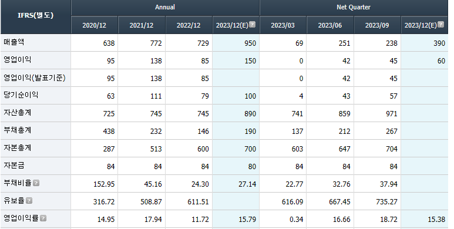Click 자산총계 value 725
Screen dimensions: 454x229
click(x=109, y=114)
